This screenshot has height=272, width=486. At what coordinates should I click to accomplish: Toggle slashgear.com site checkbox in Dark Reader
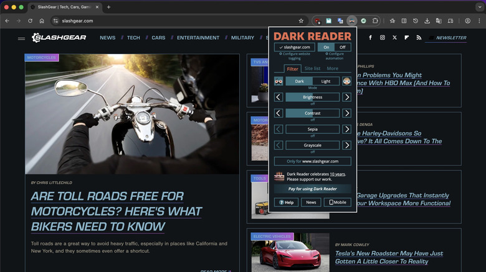[295, 47]
